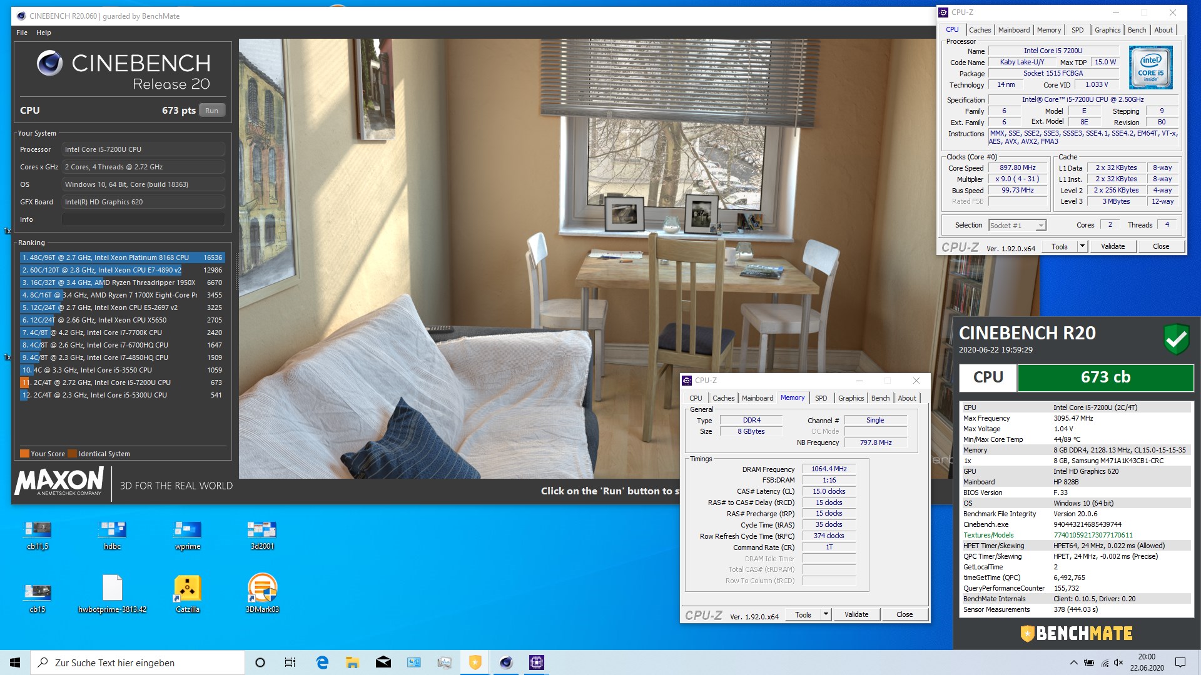Open the hdbc desktop shortcut
1201x675 pixels.
pyautogui.click(x=113, y=534)
